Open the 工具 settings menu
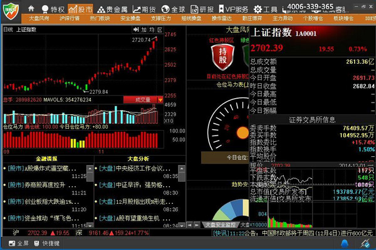The height and width of the screenshot is (250, 376). pos(266,9)
